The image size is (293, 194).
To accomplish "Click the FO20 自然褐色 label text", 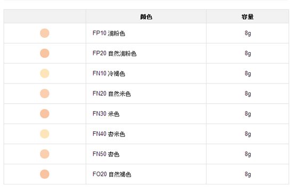I will coord(112,174).
